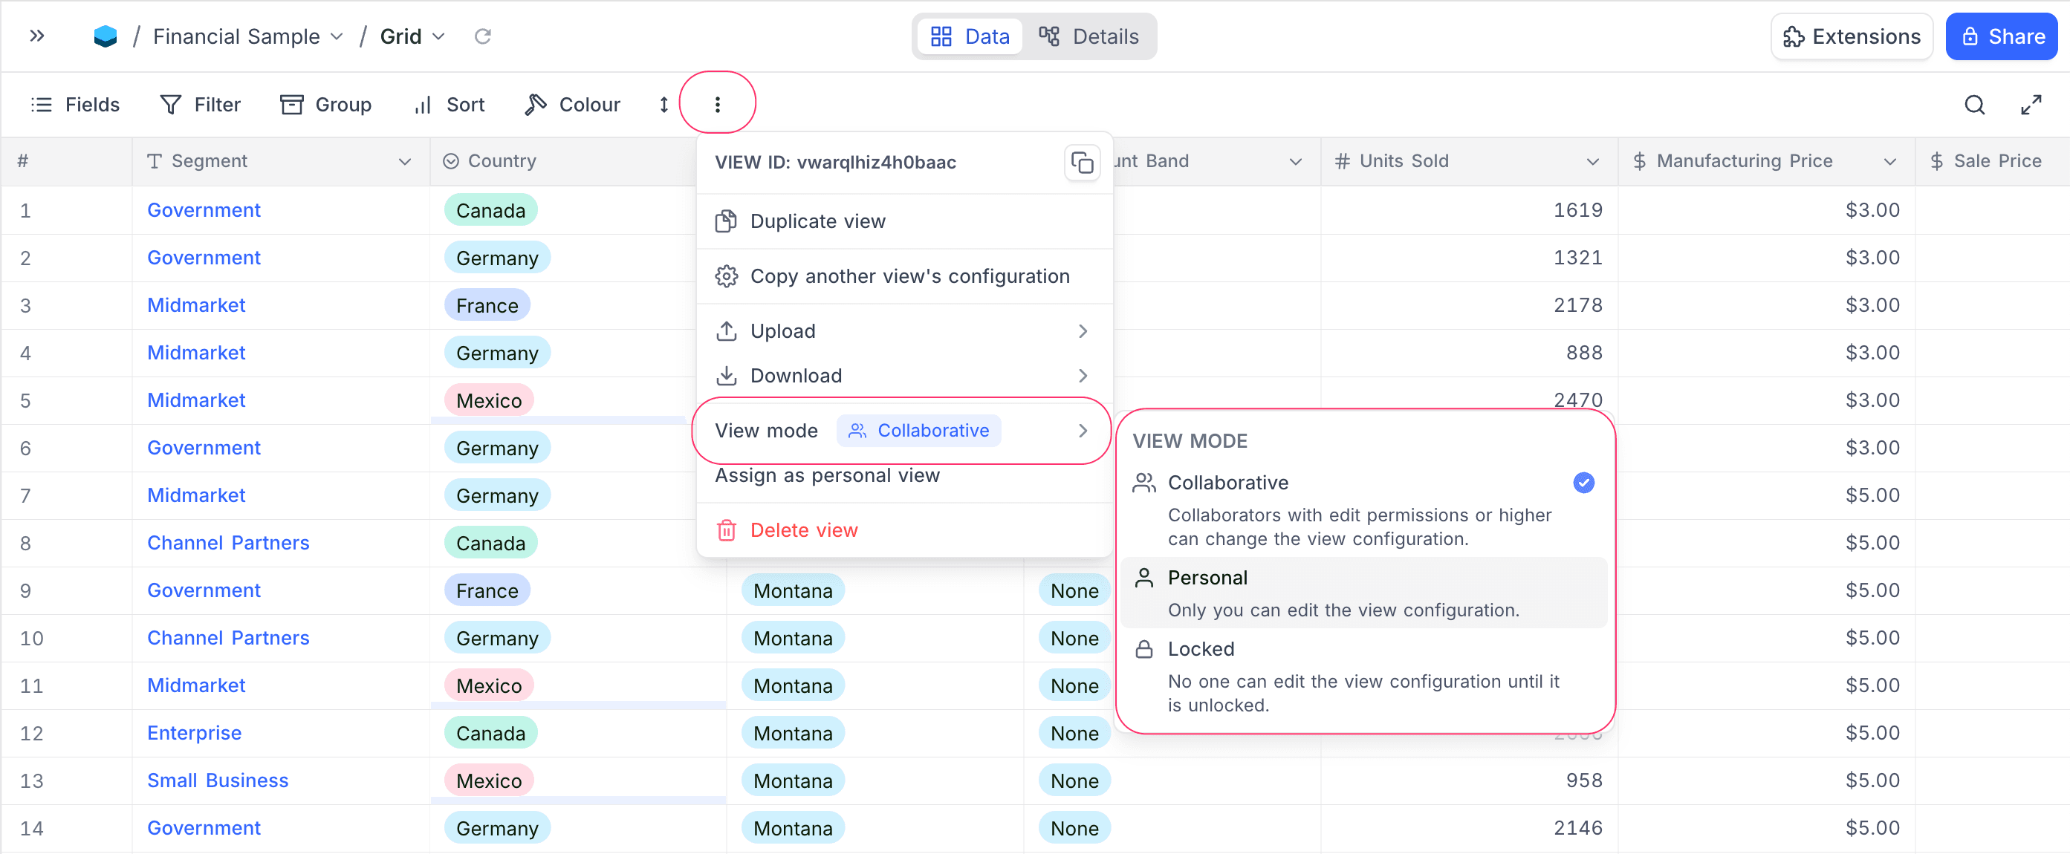Image resolution: width=2070 pixels, height=854 pixels.
Task: Switch to the Details tab
Action: coord(1088,36)
